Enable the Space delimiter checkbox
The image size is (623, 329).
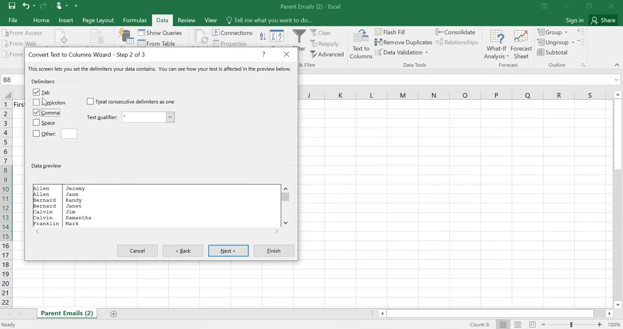click(x=36, y=123)
